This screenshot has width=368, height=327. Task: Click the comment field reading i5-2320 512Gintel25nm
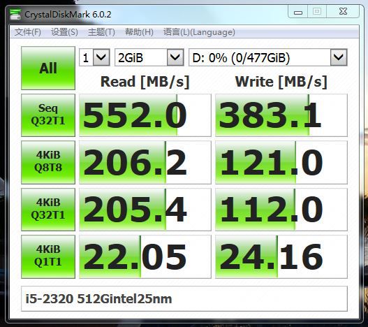(x=184, y=299)
